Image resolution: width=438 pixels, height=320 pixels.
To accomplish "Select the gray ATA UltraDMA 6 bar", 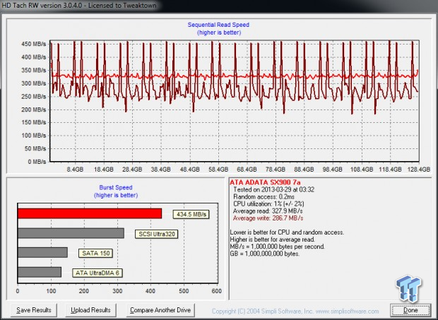I will pyautogui.click(x=40, y=272).
